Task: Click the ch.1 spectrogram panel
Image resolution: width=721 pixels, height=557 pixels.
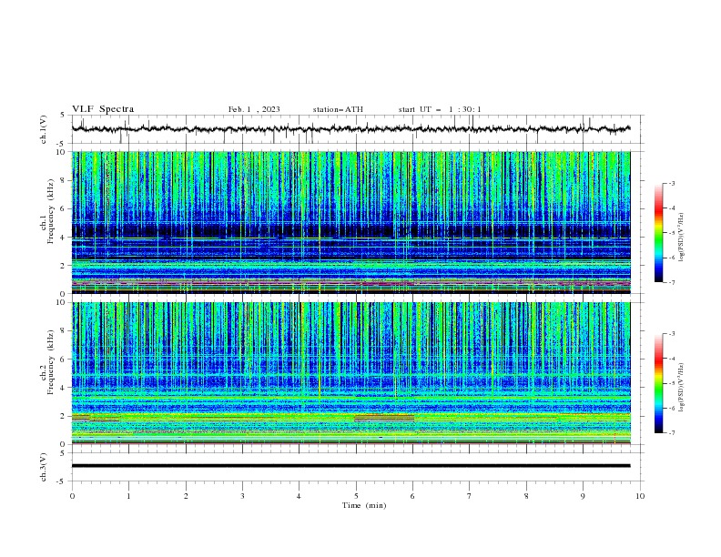Action: point(350,222)
